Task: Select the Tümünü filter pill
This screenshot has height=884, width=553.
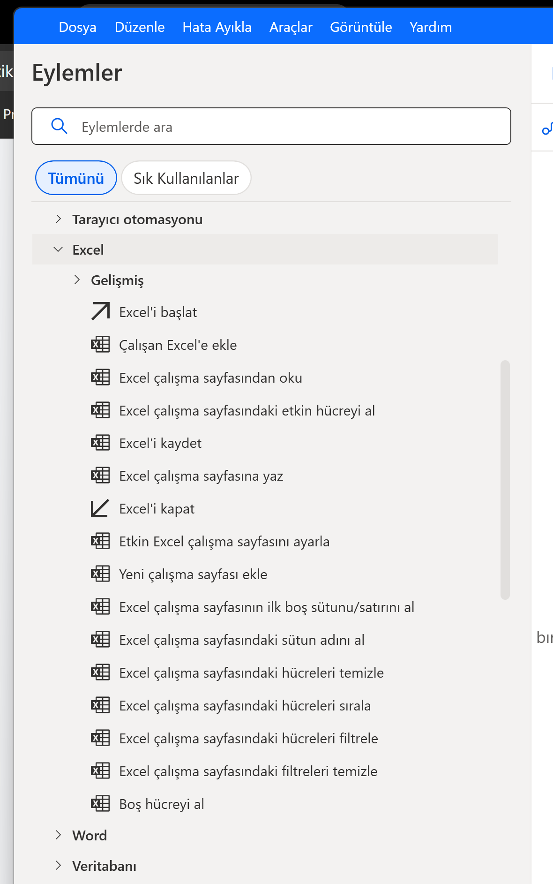Action: pos(76,178)
